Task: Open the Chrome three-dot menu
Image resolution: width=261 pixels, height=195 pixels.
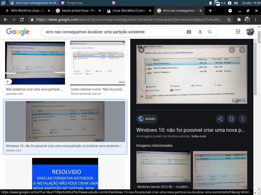Action: click(255, 20)
